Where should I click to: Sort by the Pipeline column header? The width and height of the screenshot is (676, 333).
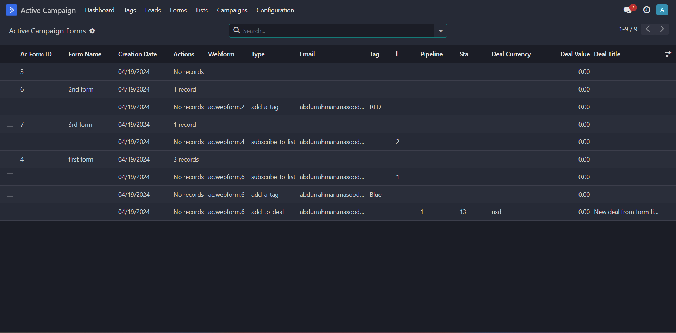431,54
